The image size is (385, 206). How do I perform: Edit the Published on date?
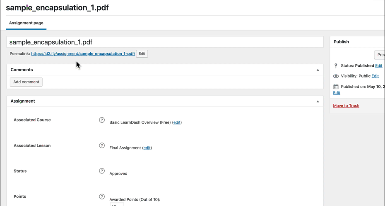click(337, 93)
